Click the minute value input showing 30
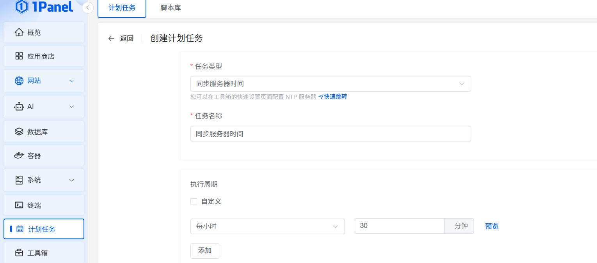Screen dimensions: 597x263 coord(399,226)
